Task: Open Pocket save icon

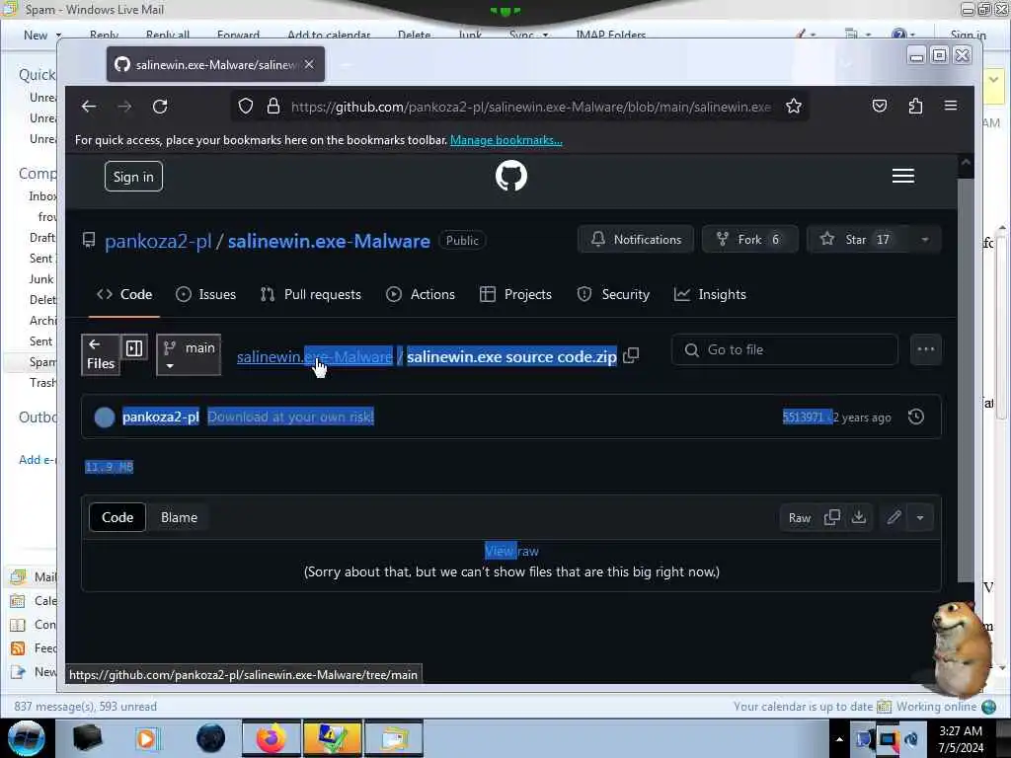Action: pyautogui.click(x=880, y=106)
